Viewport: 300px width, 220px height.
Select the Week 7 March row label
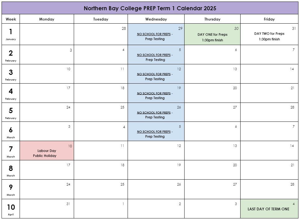(11, 151)
